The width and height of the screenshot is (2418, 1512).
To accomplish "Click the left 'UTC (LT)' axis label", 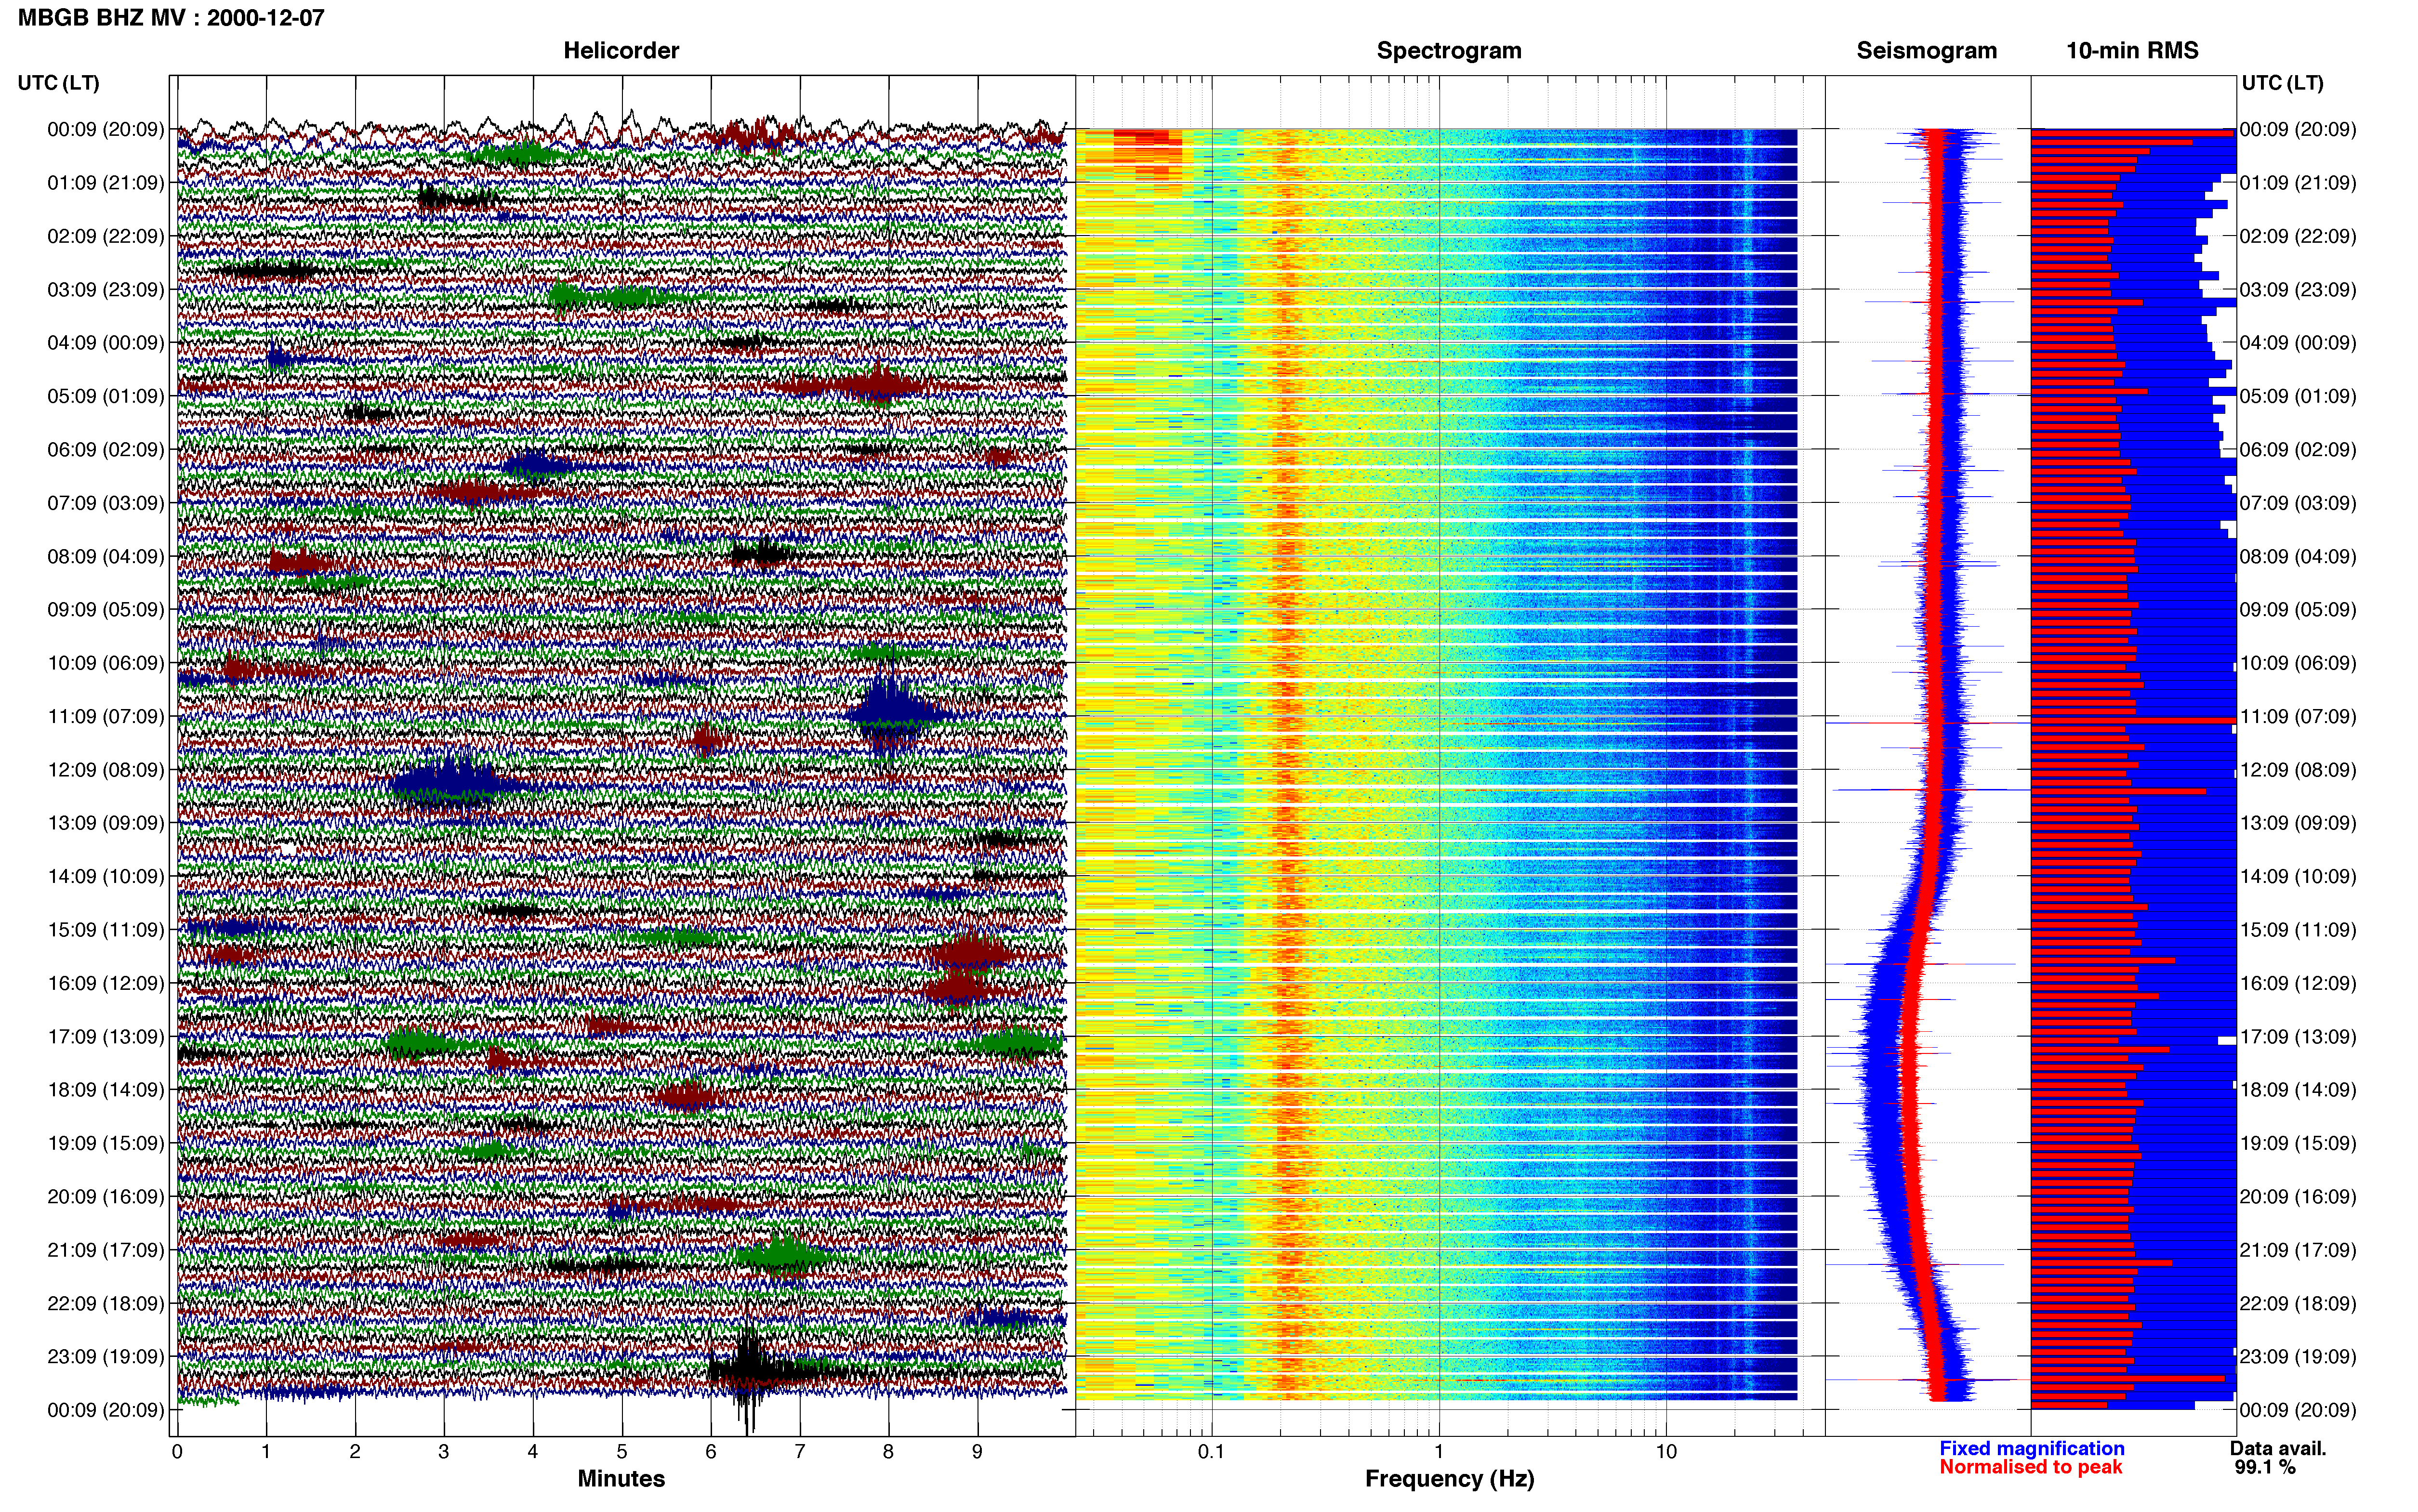I will (x=58, y=83).
